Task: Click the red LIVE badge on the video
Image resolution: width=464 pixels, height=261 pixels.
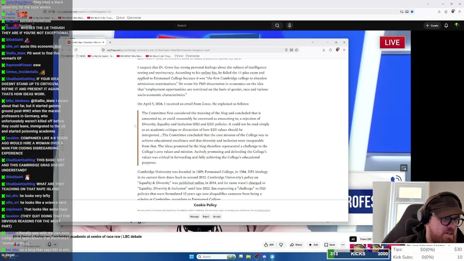Action: click(392, 42)
